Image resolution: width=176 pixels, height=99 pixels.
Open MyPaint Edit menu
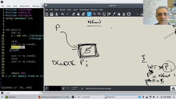(x=51, y=10)
